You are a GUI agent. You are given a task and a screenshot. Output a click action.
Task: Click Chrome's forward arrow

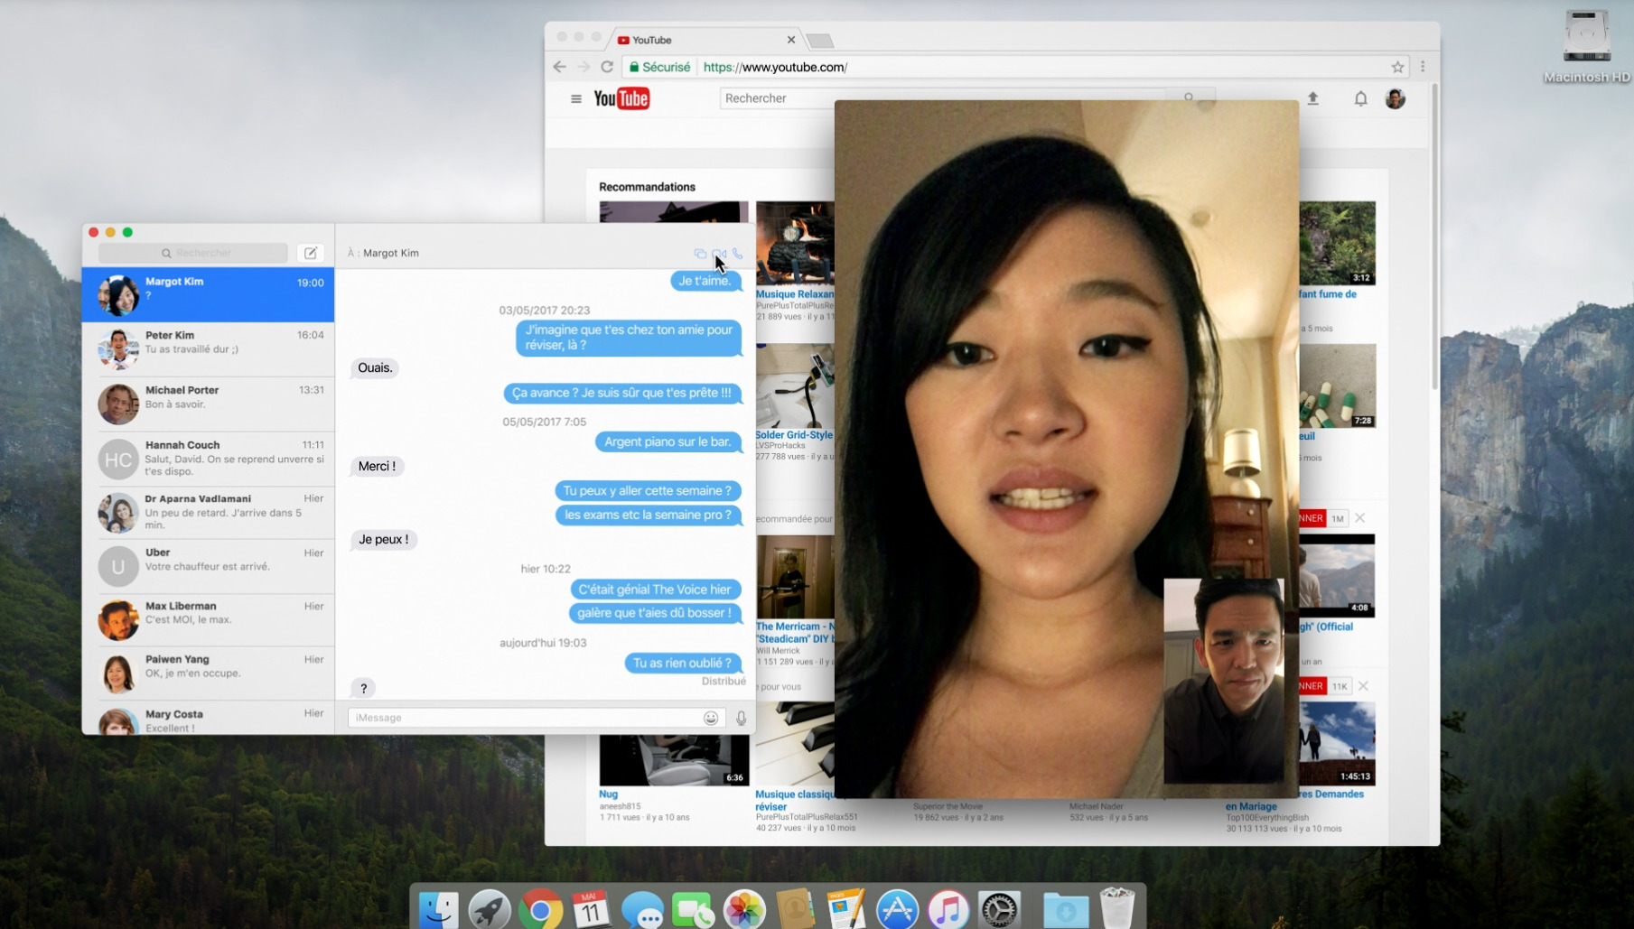tap(584, 67)
